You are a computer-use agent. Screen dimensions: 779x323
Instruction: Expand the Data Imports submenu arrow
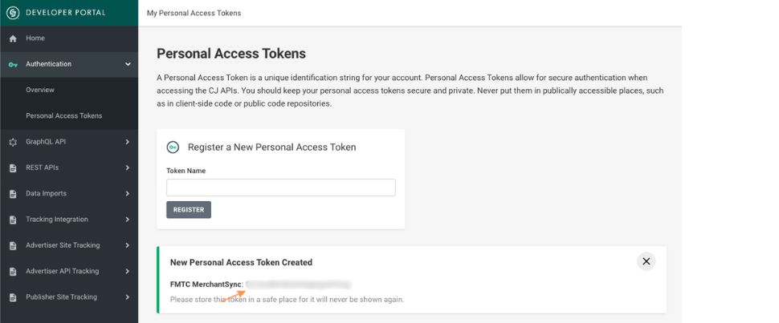click(128, 193)
